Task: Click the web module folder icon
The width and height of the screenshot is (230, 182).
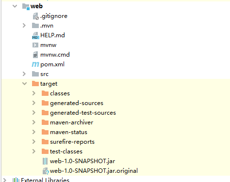Action: 26,6
